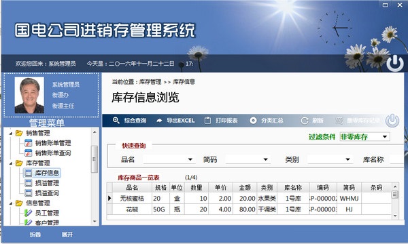
Task: Click inventory table scroll up arrow
Action: tap(395, 186)
